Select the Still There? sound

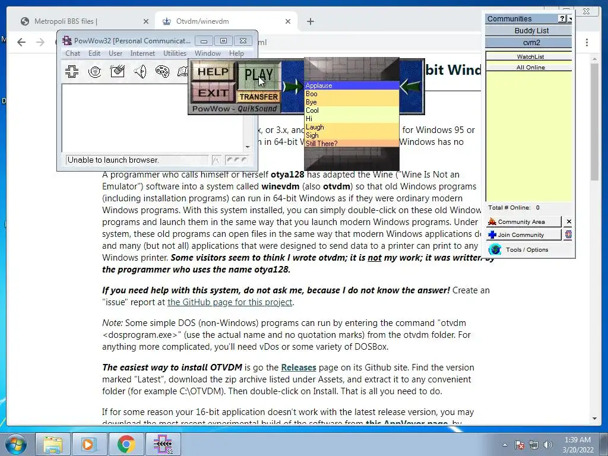point(351,144)
